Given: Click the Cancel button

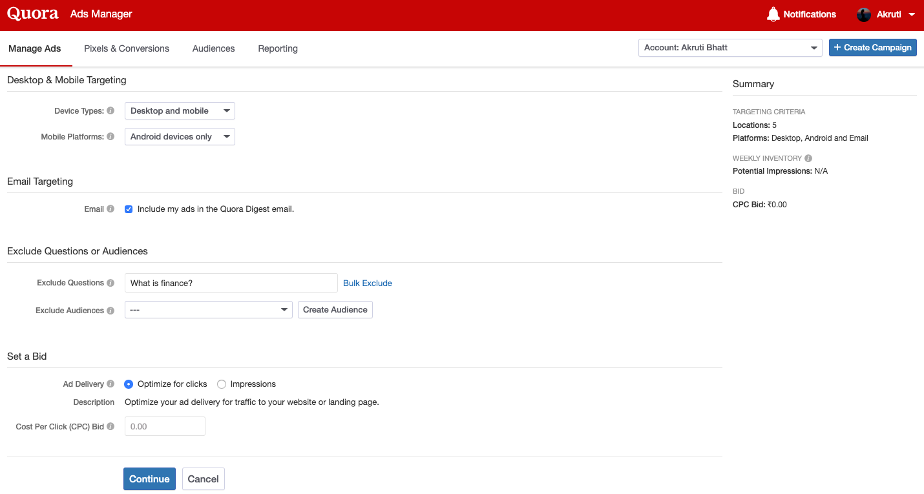Looking at the screenshot, I should point(204,479).
